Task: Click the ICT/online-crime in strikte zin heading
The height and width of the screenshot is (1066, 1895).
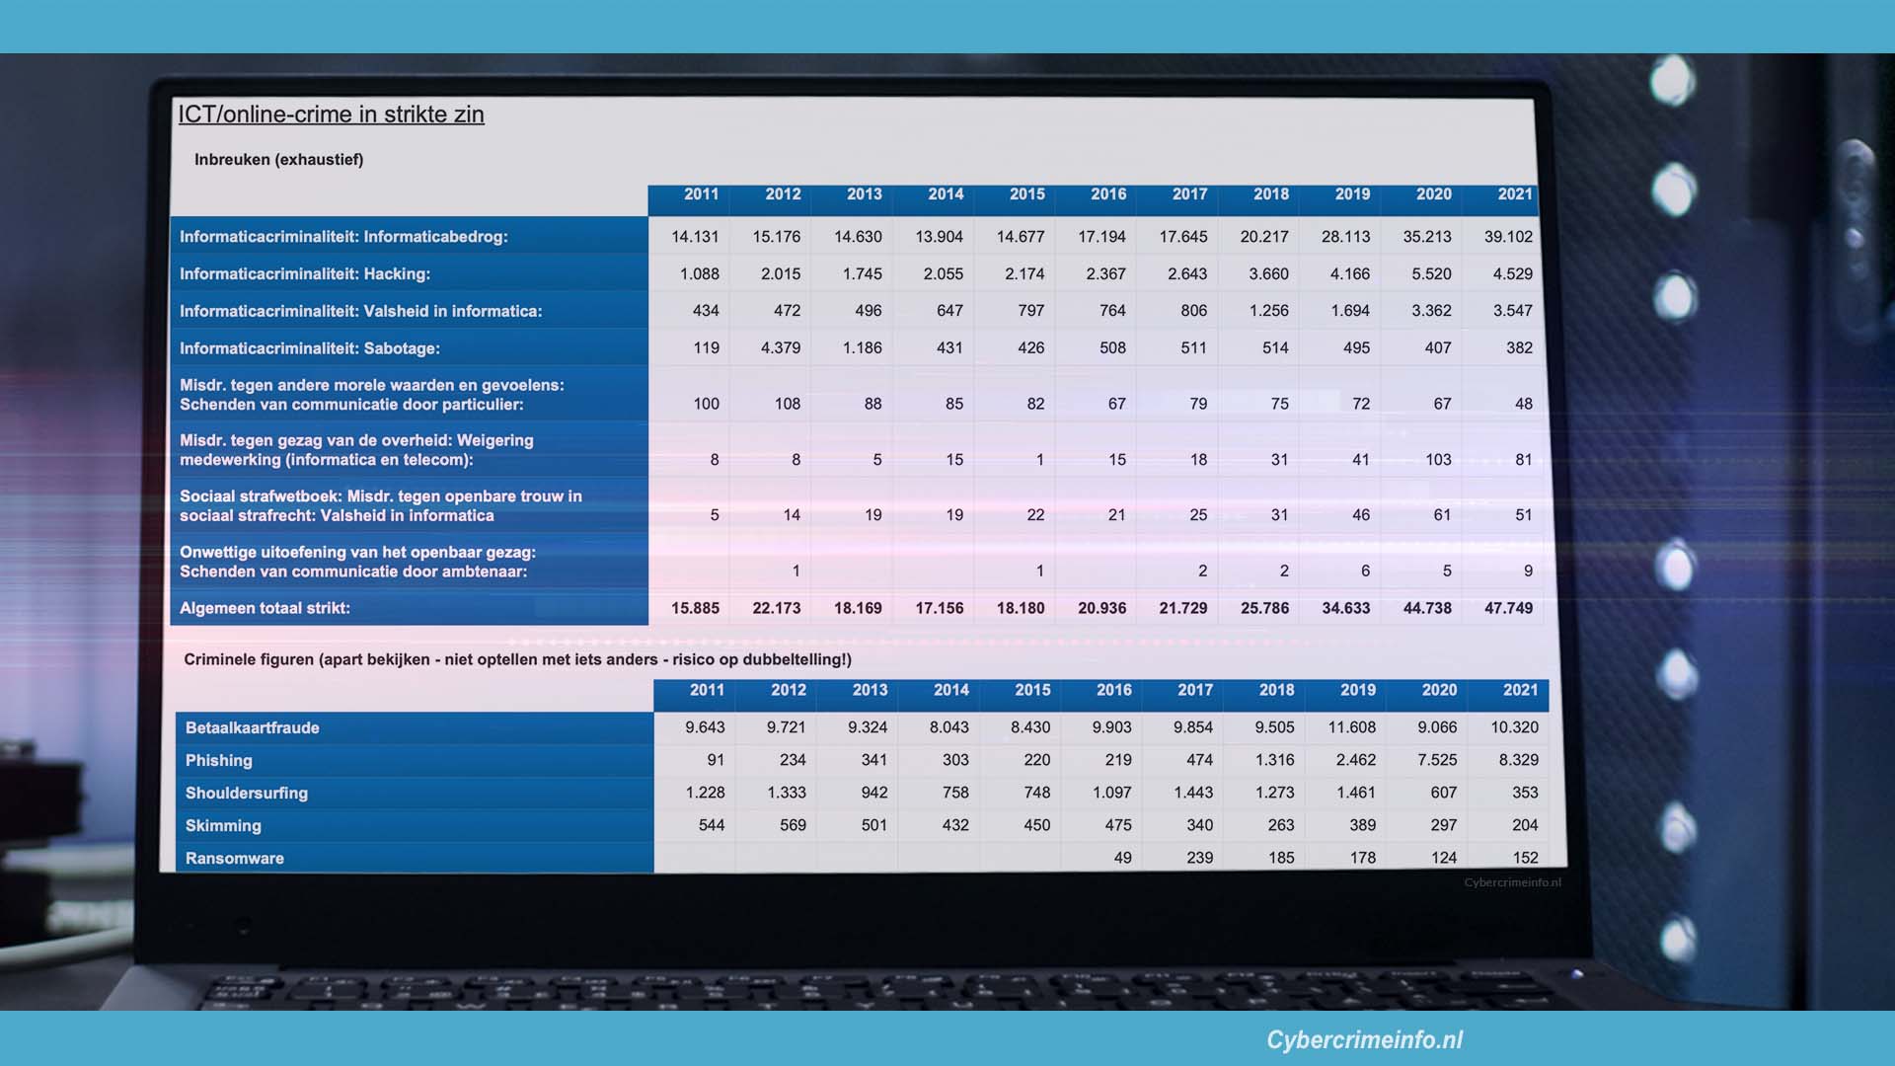Action: point(331,114)
